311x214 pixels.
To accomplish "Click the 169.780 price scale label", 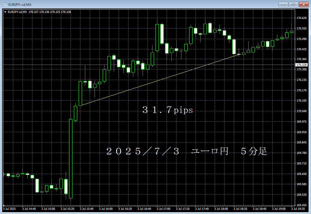I will click(x=301, y=153).
